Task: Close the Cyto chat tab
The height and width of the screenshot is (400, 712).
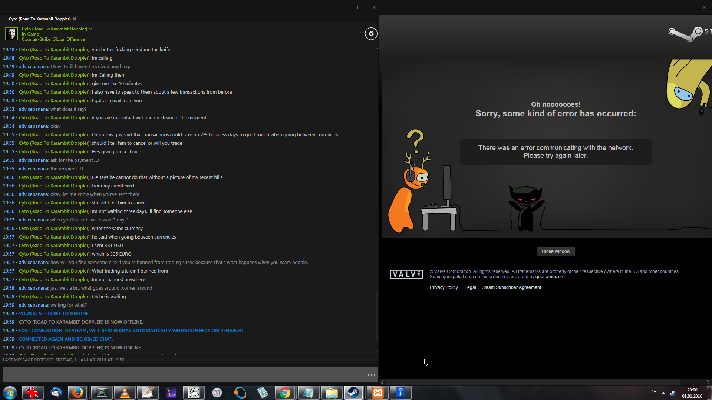Action: [75, 19]
